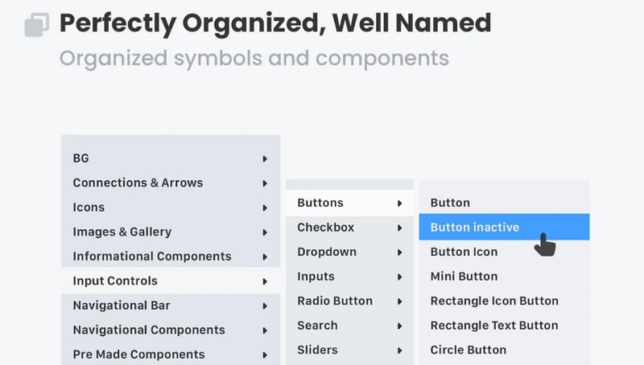
Task: Expand the Checkbox submenu arrow
Action: tap(398, 228)
